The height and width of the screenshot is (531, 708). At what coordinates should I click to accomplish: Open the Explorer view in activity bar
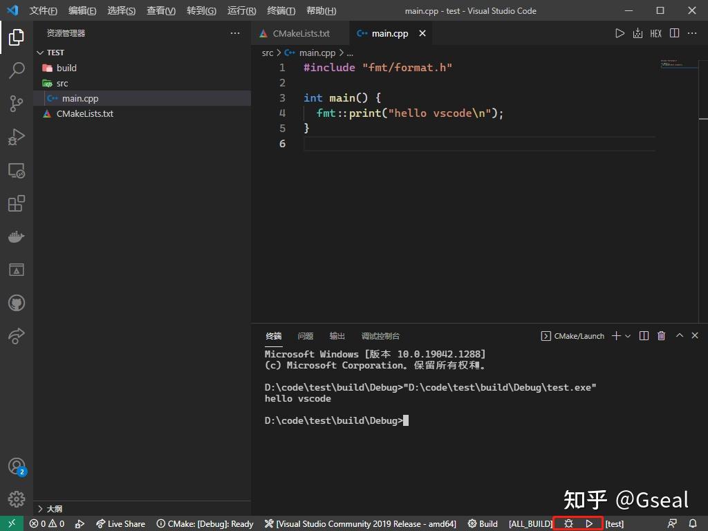(17, 37)
